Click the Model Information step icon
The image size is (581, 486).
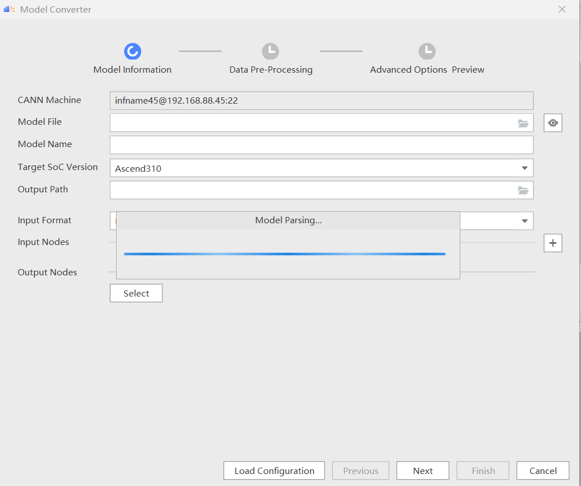coord(132,52)
